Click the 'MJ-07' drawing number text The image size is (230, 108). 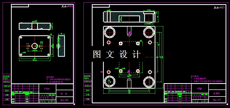[x=217, y=100]
